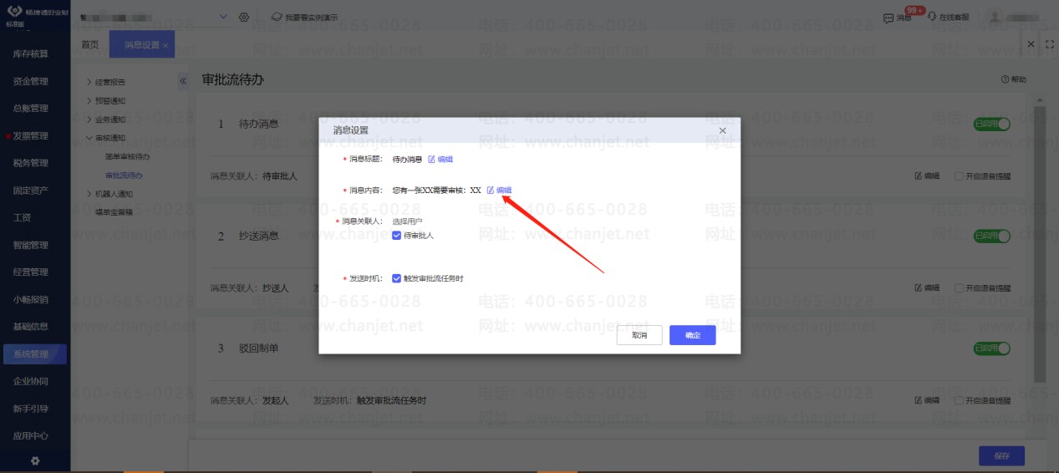Expand the 经营报告 tree node

click(x=89, y=82)
